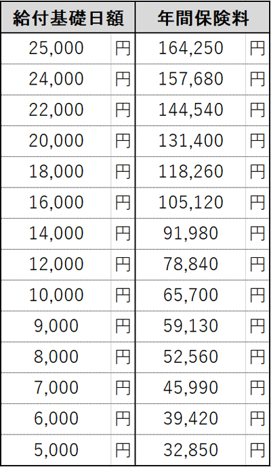Viewport: 271px width, 467px height.
Task: Click the 52,560 premium cell
Action: [x=190, y=357]
